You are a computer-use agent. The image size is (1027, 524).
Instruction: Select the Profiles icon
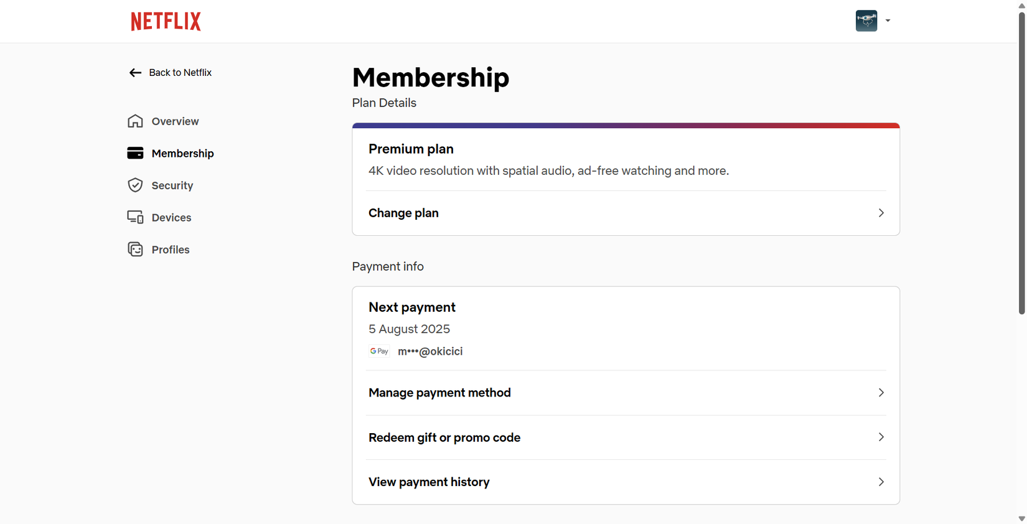pos(136,249)
